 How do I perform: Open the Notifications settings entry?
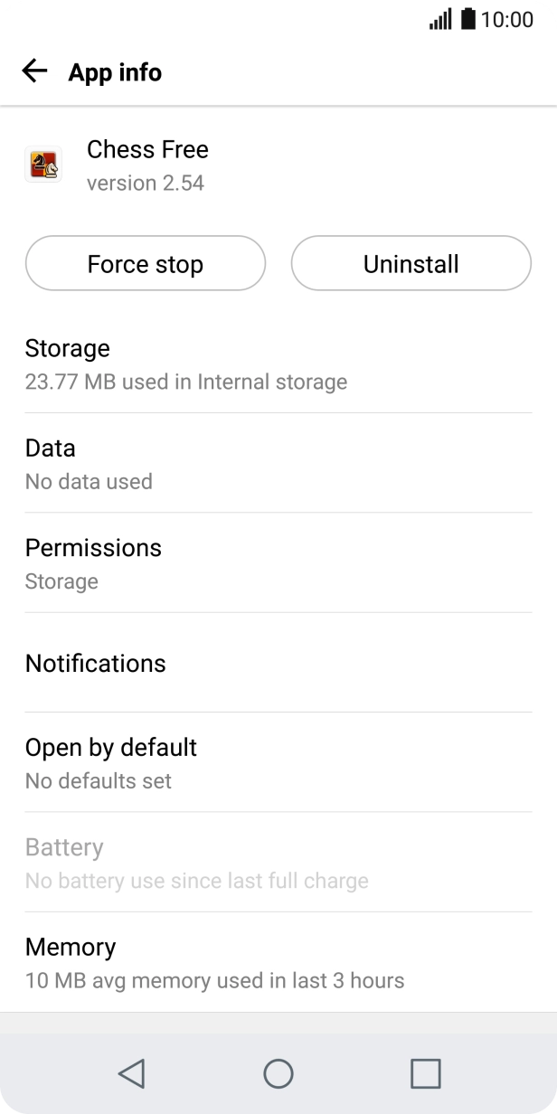[x=95, y=664]
